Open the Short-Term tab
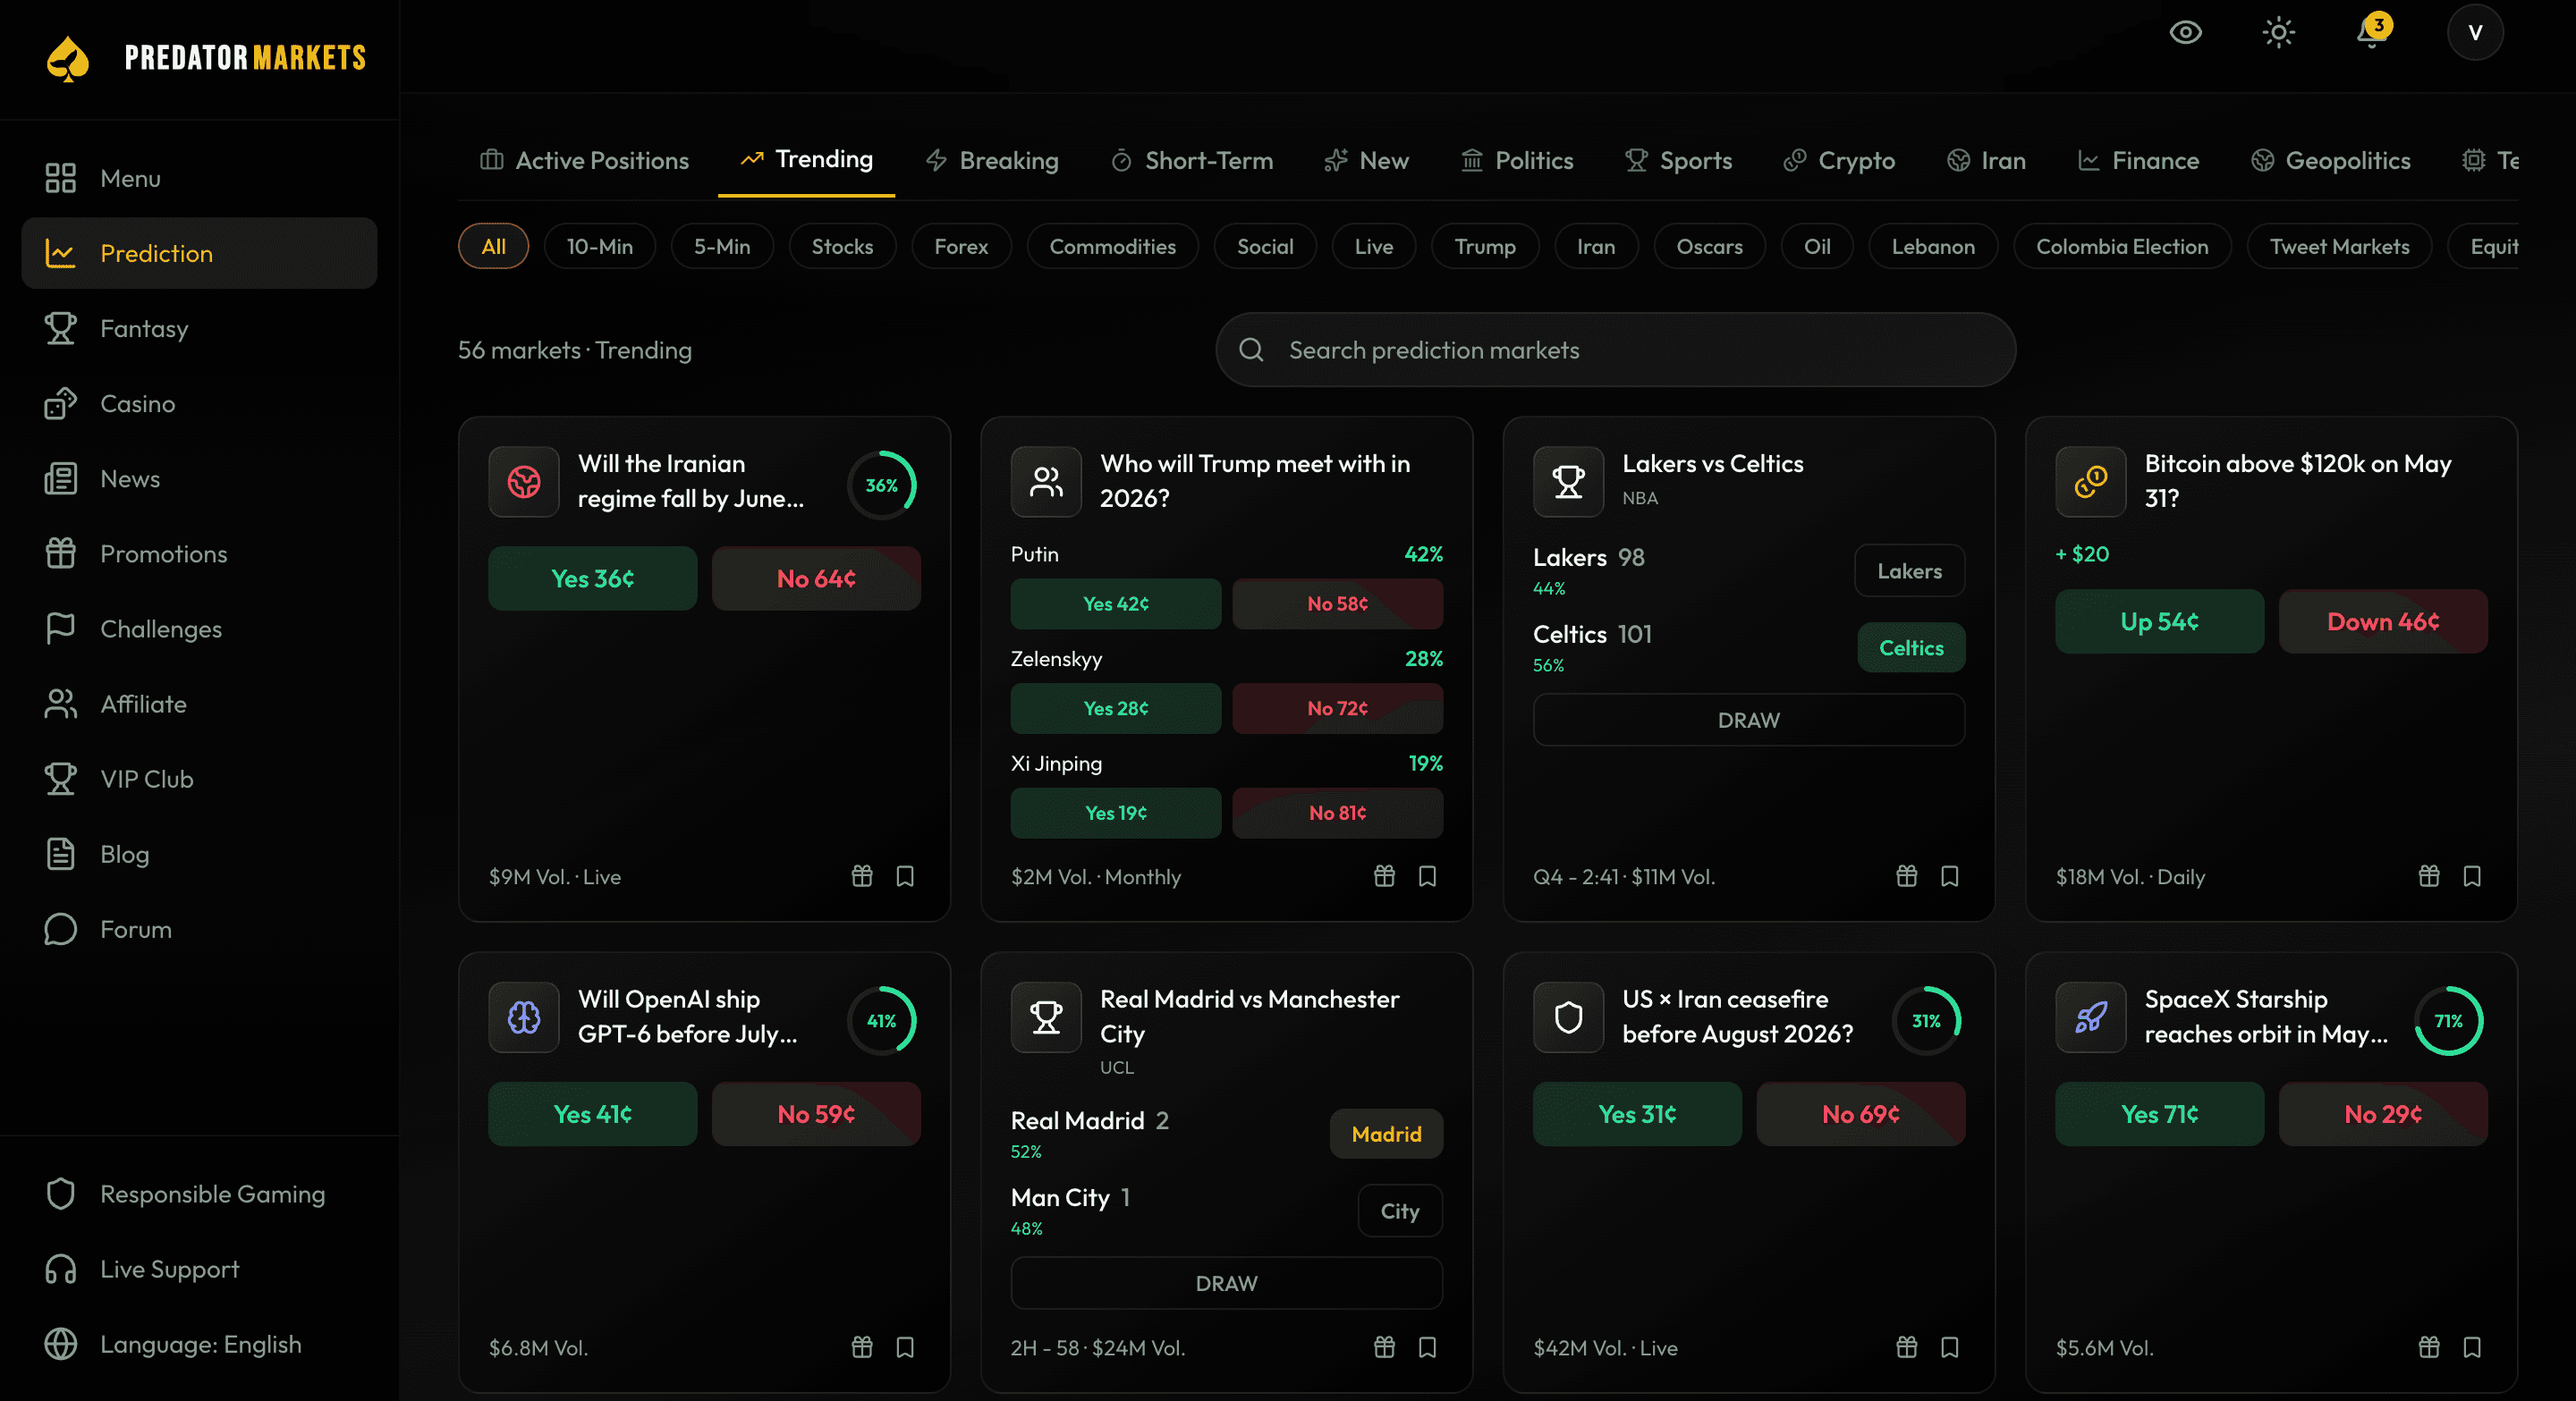Screen dimensions: 2576x1401 click(x=1191, y=160)
